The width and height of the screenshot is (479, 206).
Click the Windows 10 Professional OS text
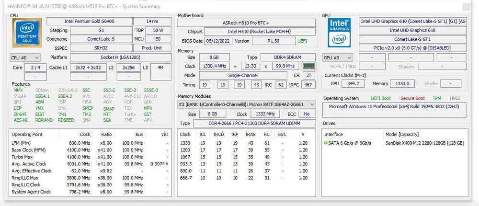pos(394,106)
